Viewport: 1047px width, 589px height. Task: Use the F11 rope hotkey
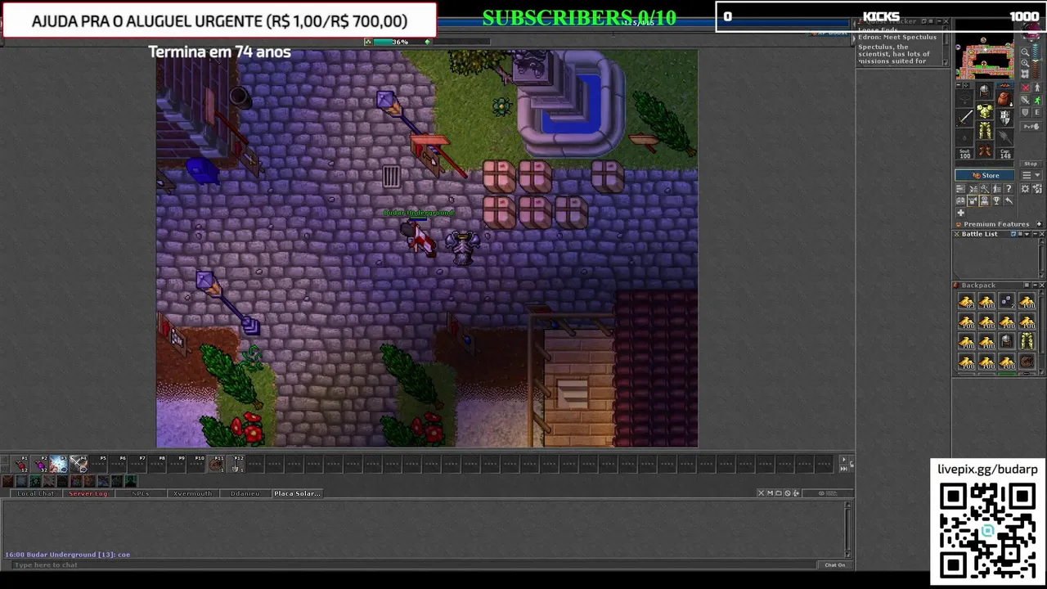pos(216,464)
